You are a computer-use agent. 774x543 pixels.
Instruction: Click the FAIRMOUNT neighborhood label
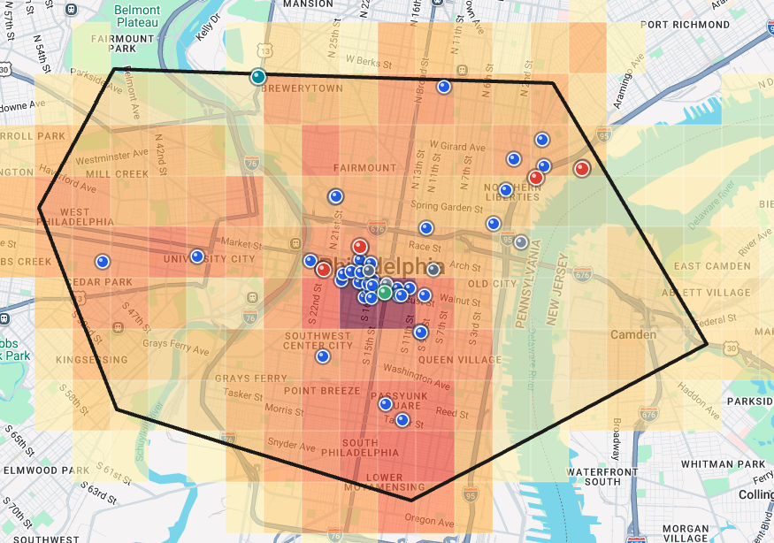[364, 168]
